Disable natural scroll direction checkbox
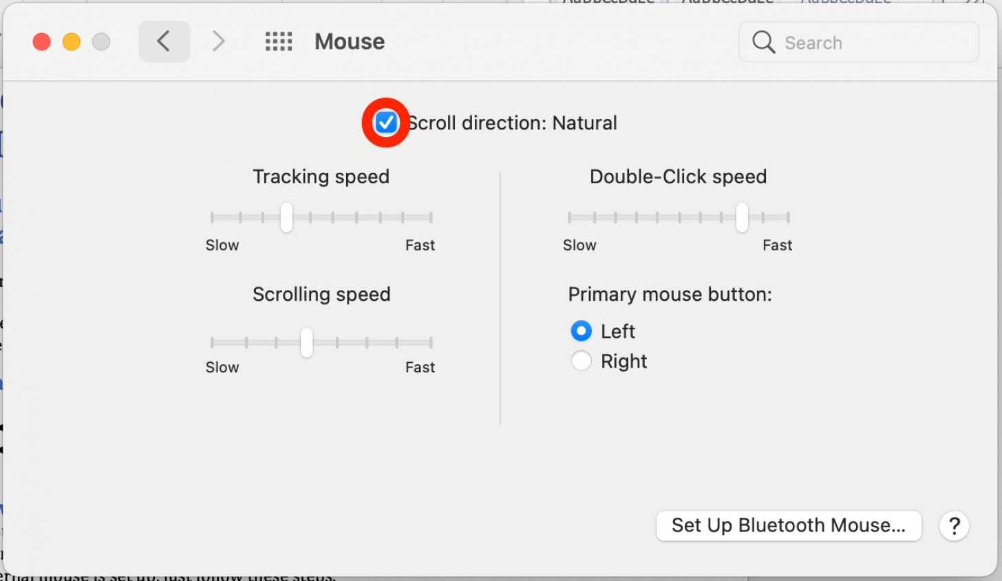The image size is (1002, 581). tap(385, 123)
